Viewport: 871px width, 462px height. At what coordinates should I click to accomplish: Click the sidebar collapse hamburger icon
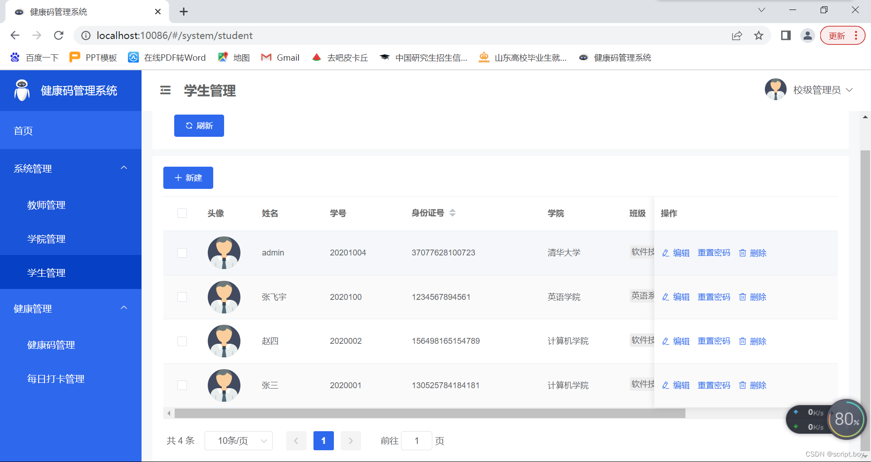(x=166, y=91)
